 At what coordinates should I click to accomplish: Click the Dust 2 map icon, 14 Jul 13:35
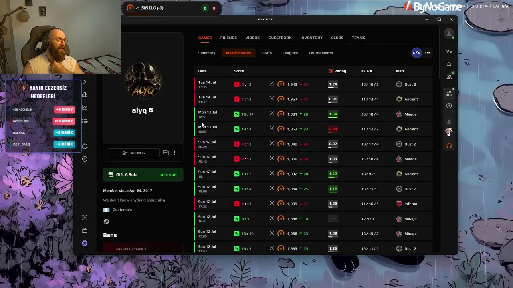pos(399,84)
